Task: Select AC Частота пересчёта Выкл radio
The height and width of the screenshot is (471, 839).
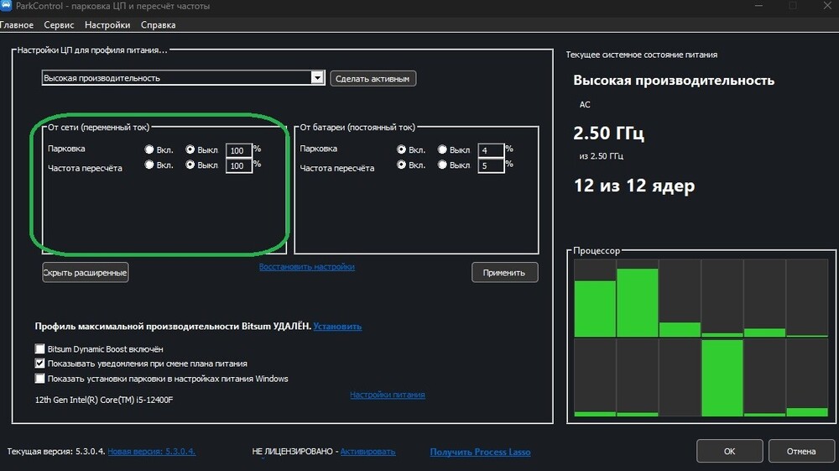Action: (x=190, y=165)
